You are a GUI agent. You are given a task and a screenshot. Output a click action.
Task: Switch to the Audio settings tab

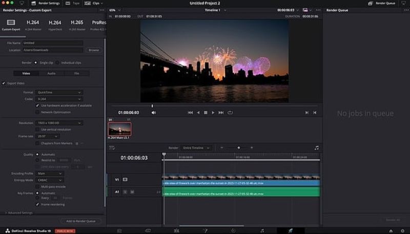(x=51, y=73)
